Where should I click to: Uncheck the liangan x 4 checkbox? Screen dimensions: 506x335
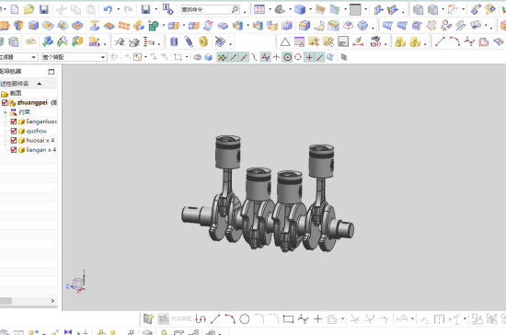point(14,149)
